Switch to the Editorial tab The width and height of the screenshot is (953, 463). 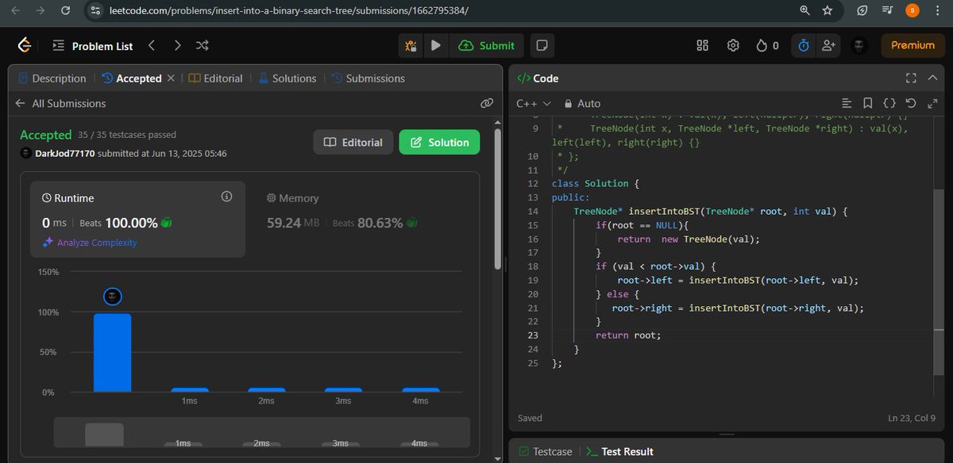pyautogui.click(x=216, y=78)
